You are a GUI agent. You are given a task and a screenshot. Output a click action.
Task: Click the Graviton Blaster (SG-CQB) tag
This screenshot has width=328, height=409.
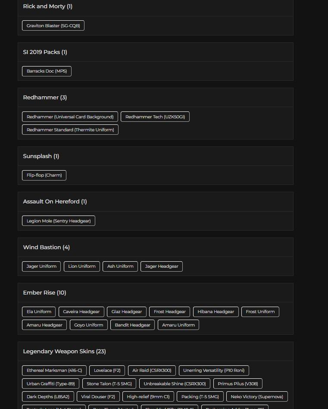click(53, 26)
